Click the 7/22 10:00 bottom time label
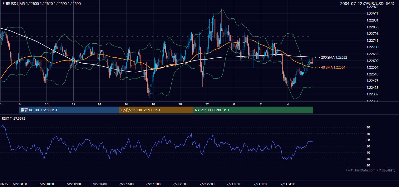 pyautogui.click(x=47, y=184)
